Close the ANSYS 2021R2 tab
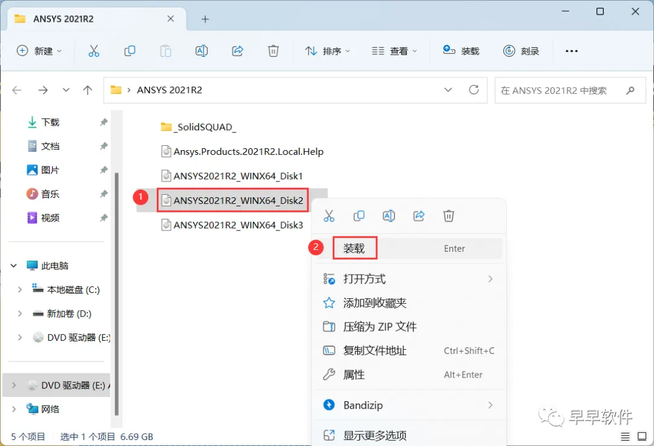 (171, 19)
